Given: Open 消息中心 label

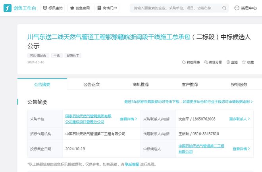Looking at the screenshot, I should [x=249, y=8].
